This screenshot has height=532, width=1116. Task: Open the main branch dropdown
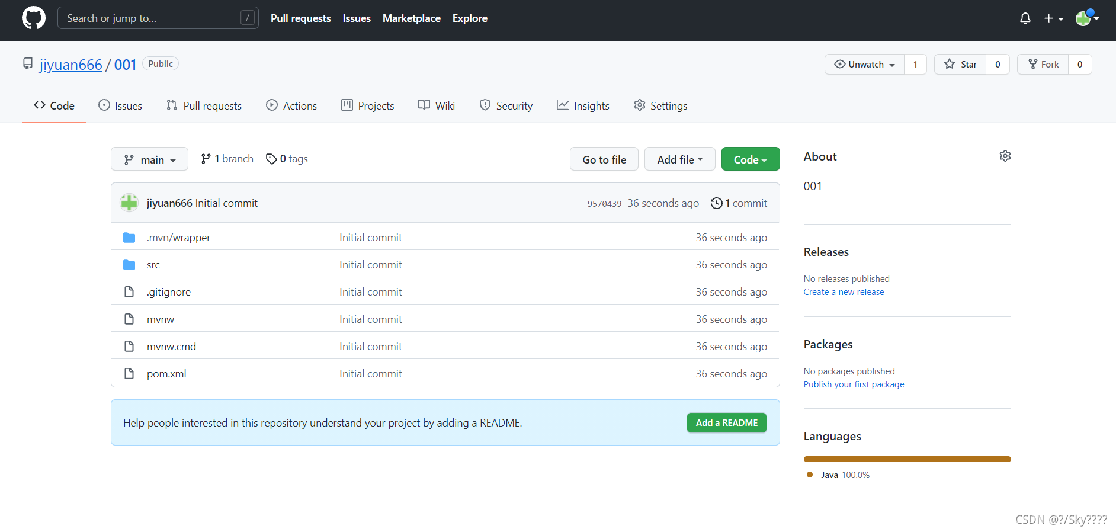[x=149, y=159]
